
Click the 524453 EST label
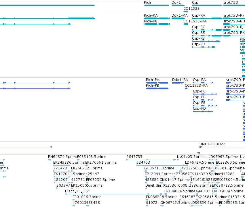(143, 162)
